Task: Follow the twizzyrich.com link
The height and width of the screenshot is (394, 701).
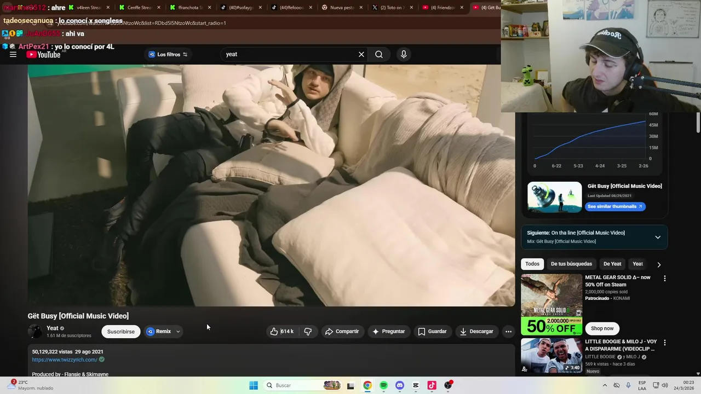Action: (65, 360)
